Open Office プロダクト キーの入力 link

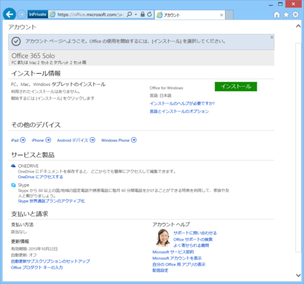[37, 268]
